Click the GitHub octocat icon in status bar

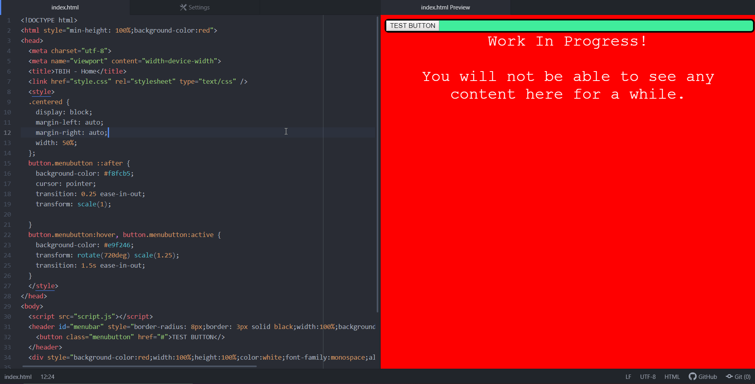(x=692, y=377)
